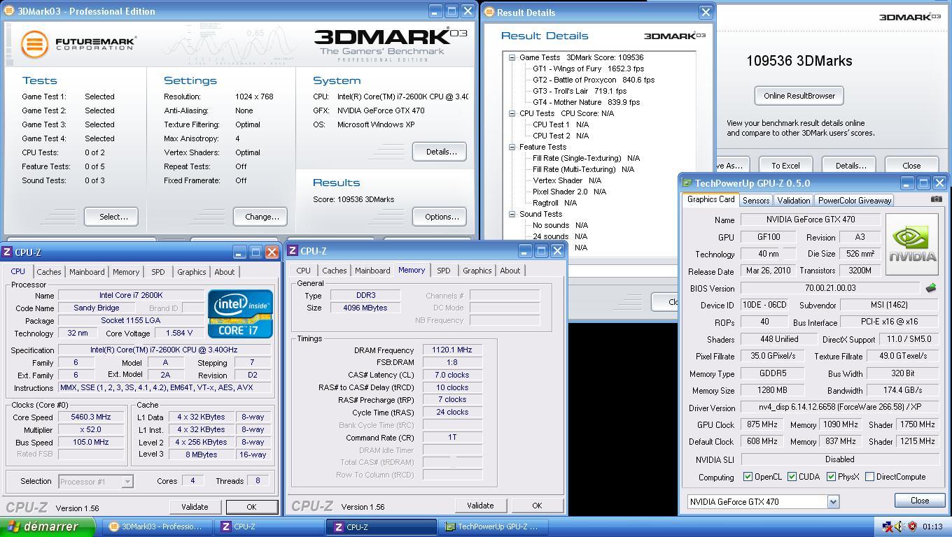Image resolution: width=952 pixels, height=537 pixels.
Task: Open the Processor #1 selection dropdown
Action: pos(127,481)
